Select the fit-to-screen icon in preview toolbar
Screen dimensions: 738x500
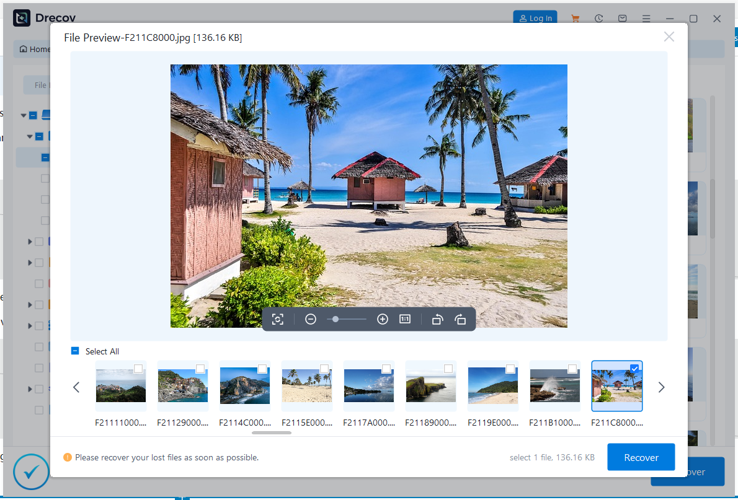tap(278, 318)
